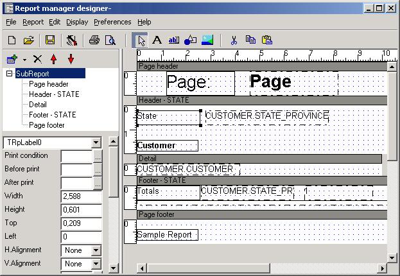Choose the static text label tool
400x276 pixels.
pyautogui.click(x=156, y=40)
